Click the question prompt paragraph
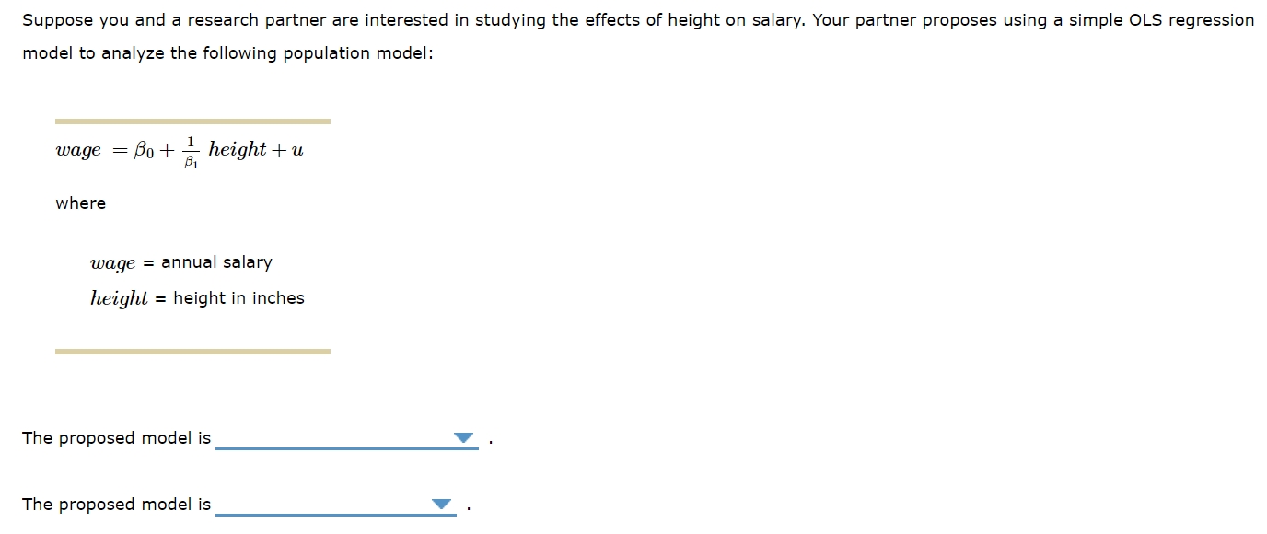1267x534 pixels. (x=635, y=36)
